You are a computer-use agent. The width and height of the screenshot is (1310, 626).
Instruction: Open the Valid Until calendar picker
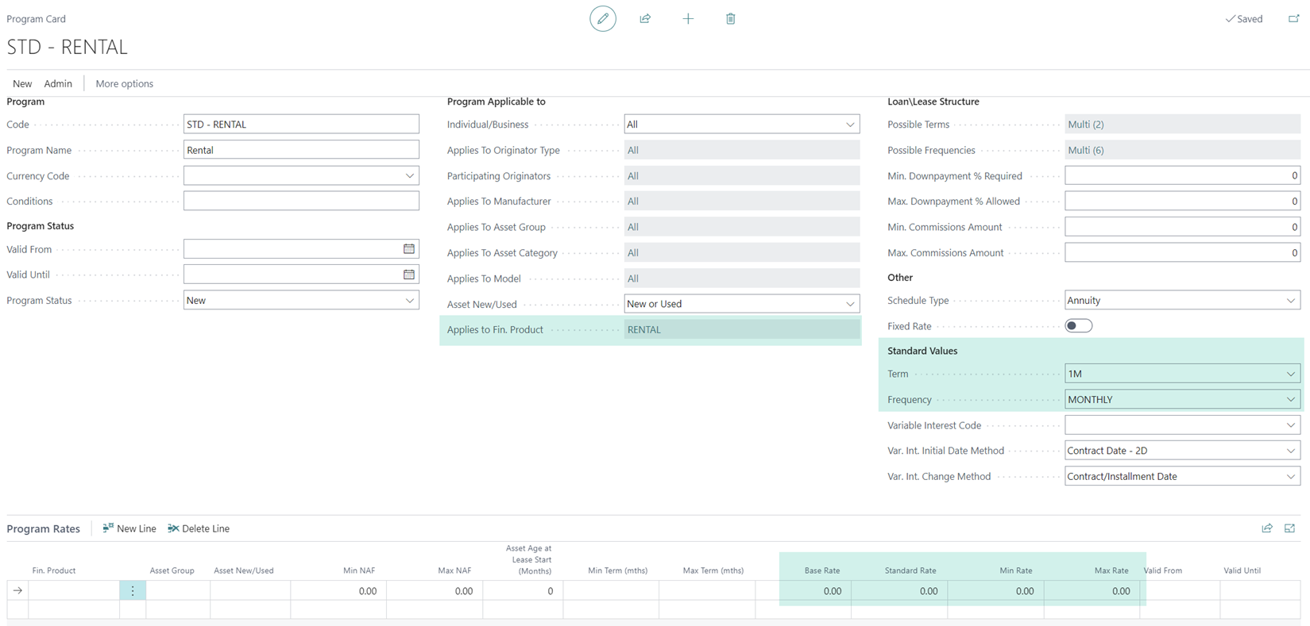tap(409, 275)
